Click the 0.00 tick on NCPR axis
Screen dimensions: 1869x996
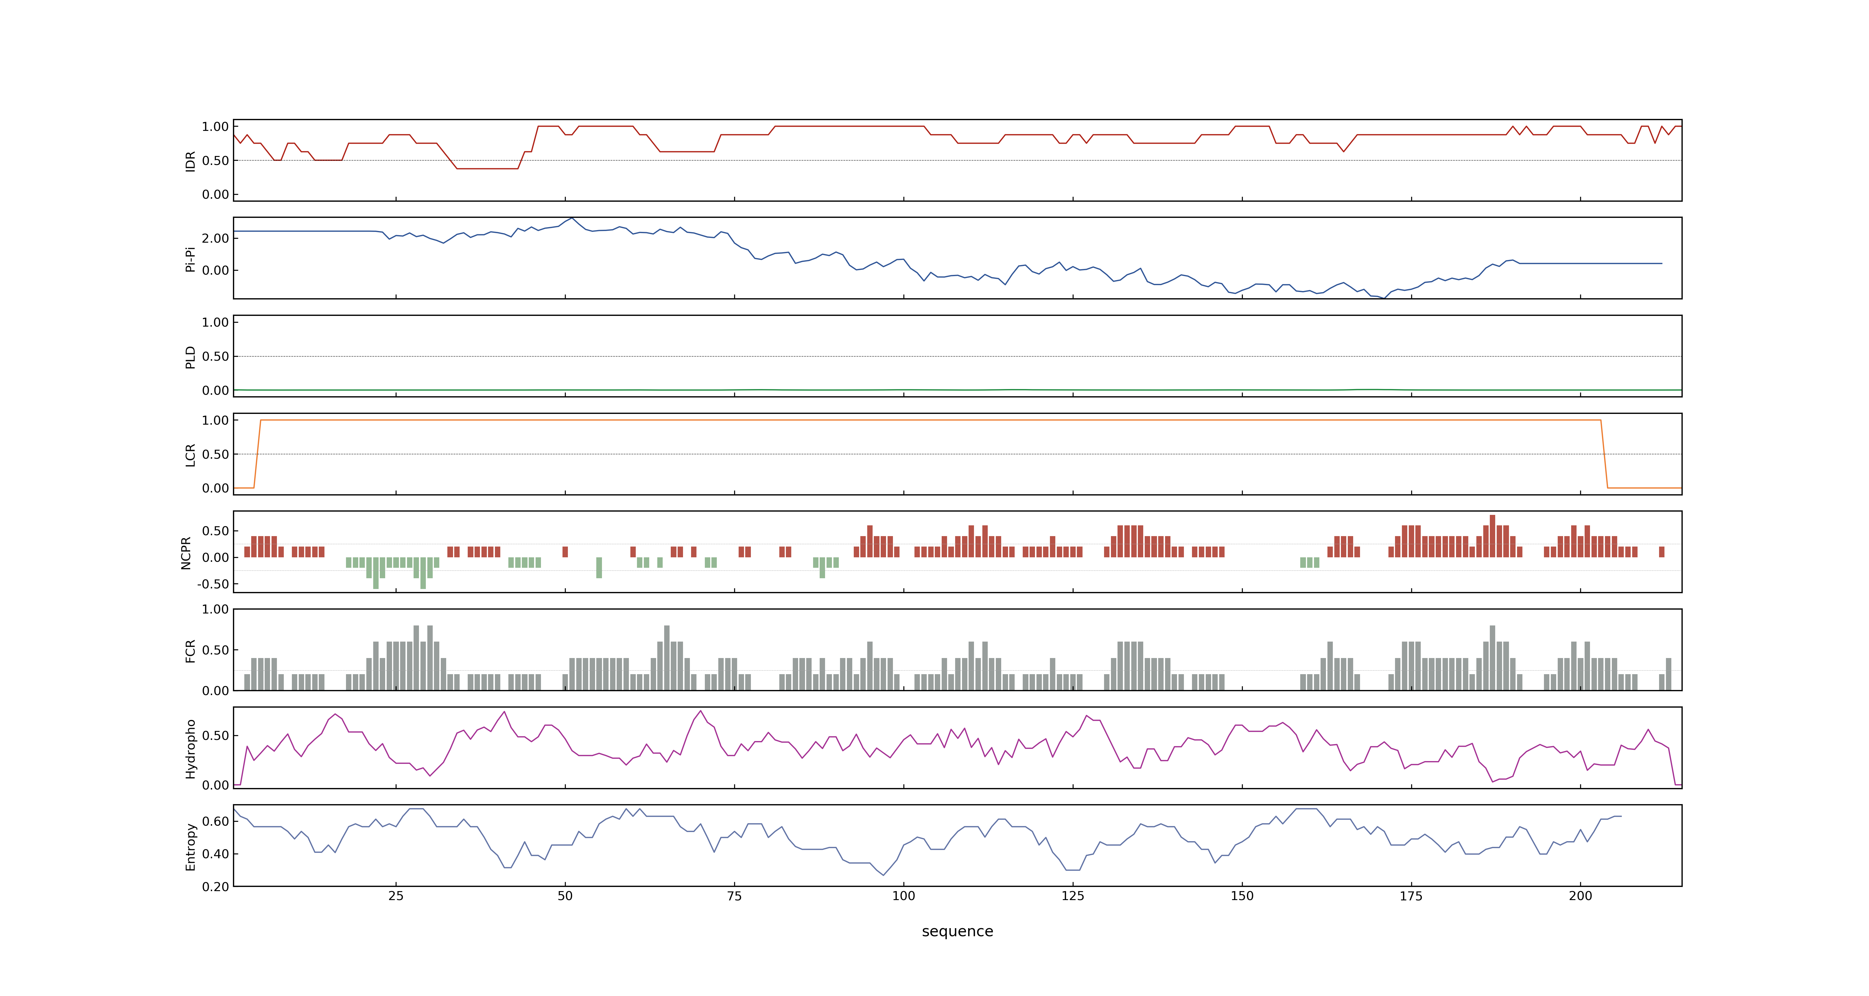(x=216, y=557)
